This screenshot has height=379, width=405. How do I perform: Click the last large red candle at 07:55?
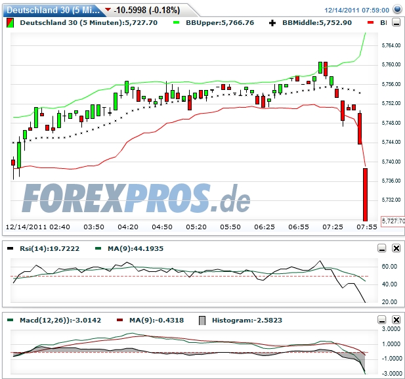point(365,194)
